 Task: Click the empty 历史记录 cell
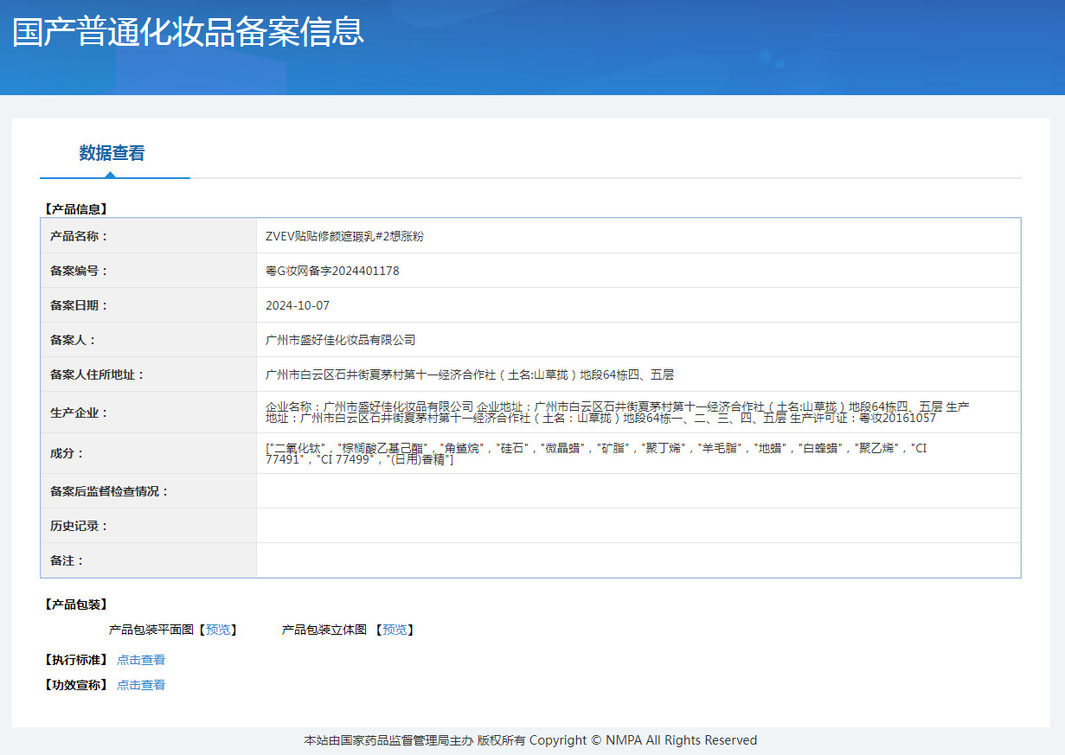(638, 526)
